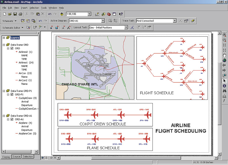Open the Layout Task dropdown
This screenshot has height=165, width=228.
tap(126, 28)
